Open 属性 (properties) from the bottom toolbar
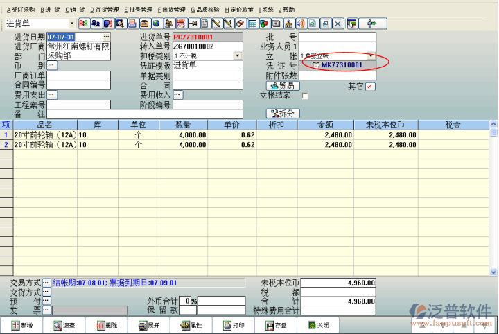499x334 pixels. 191,325
